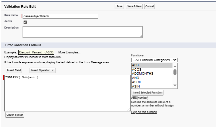Uncheck the Active checkbox
The width and height of the screenshot is (216, 127).
(x=25, y=22)
